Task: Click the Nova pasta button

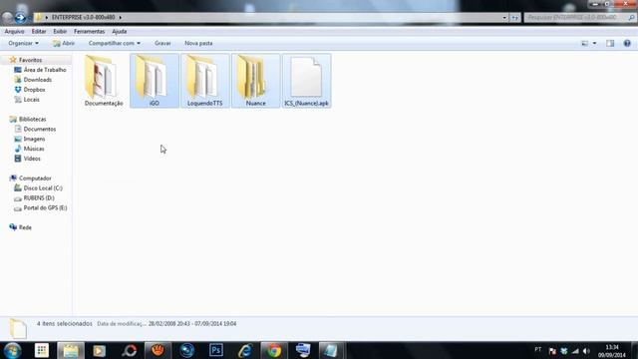Action: [x=198, y=43]
